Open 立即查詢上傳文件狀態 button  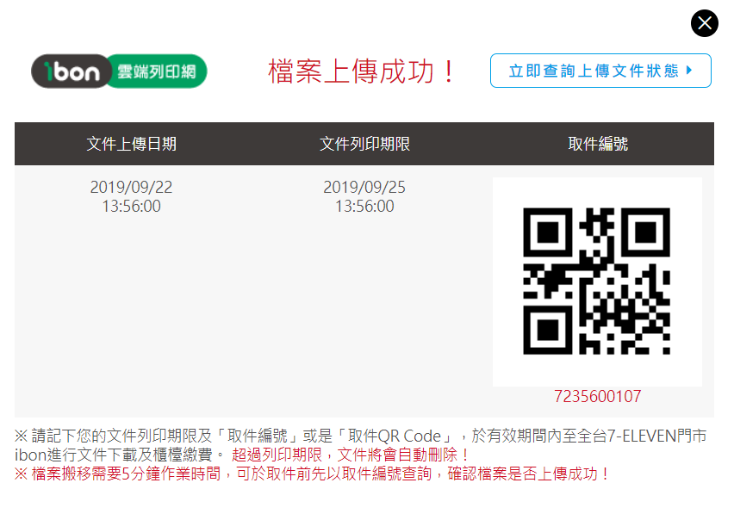(600, 71)
